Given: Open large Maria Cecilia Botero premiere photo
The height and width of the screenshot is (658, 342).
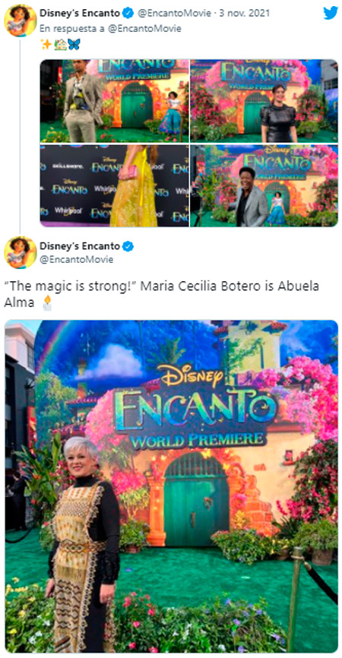Looking at the screenshot, I should tap(171, 486).
